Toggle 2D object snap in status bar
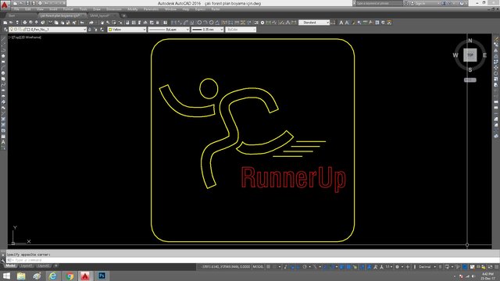This screenshot has height=281, width=500. [332, 267]
